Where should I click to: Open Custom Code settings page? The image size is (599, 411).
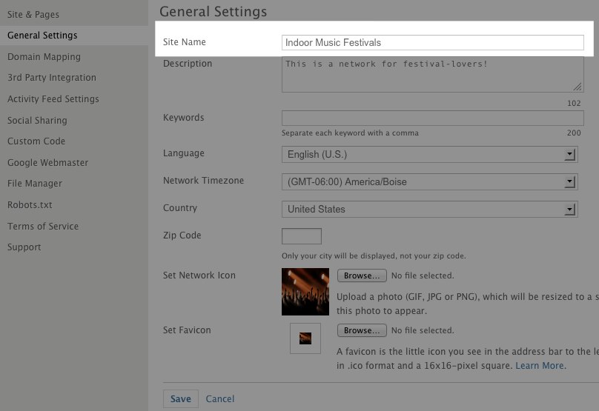36,141
